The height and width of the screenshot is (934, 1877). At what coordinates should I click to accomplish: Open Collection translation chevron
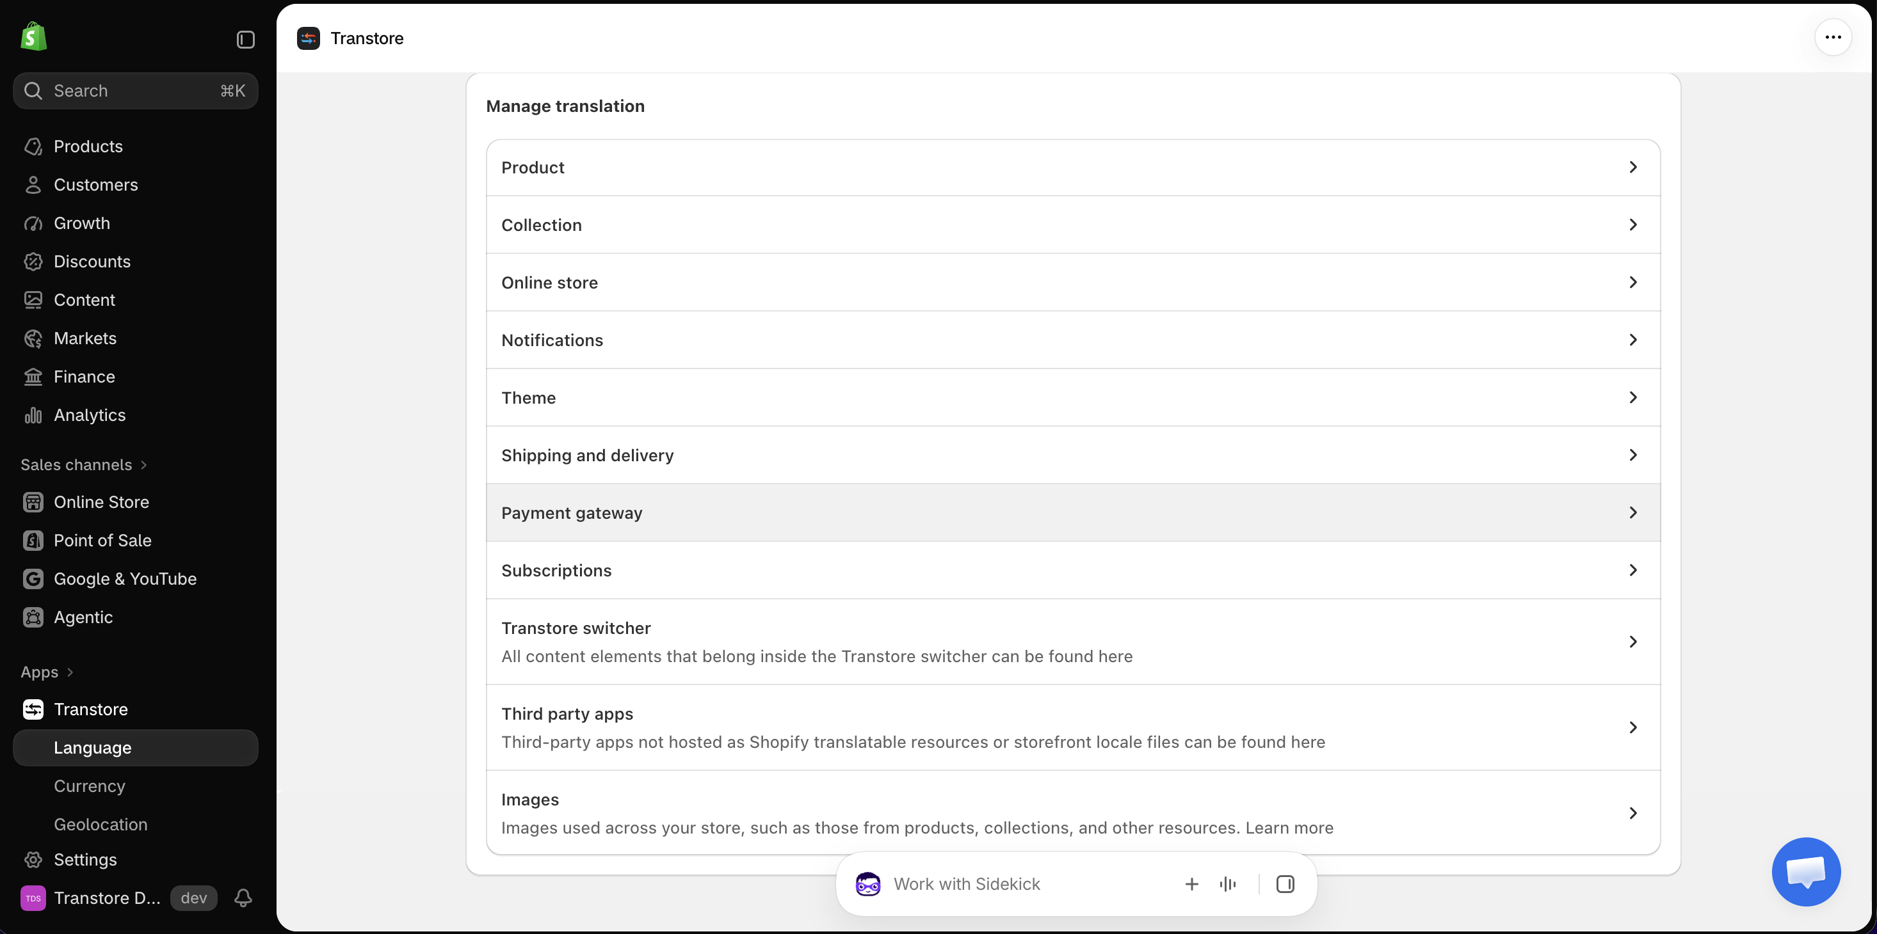tap(1633, 225)
